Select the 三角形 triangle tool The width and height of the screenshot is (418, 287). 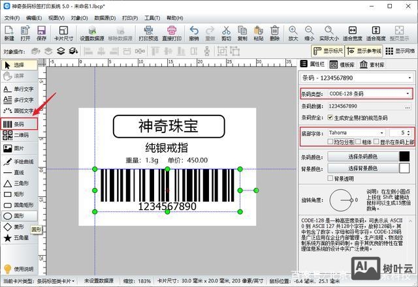19,183
